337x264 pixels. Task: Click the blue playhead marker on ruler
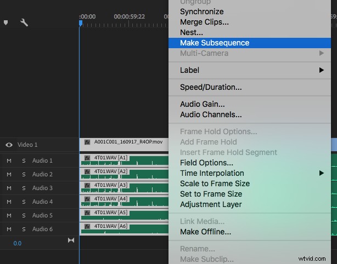(81, 24)
